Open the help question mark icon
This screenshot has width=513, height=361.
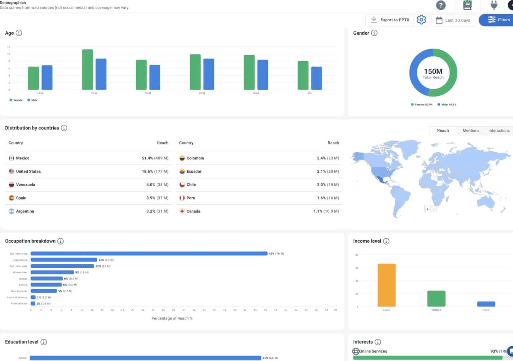click(x=441, y=6)
